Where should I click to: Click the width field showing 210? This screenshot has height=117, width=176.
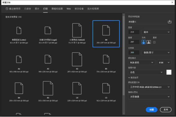pyautogui.click(x=134, y=32)
